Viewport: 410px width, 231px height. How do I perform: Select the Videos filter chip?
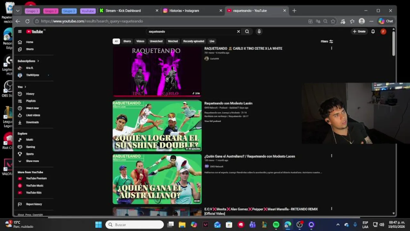point(140,41)
